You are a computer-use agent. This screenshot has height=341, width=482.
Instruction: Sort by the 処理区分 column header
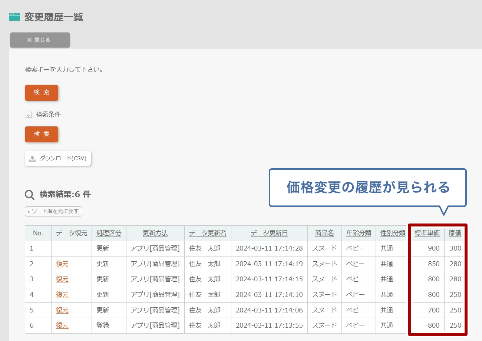coord(109,233)
